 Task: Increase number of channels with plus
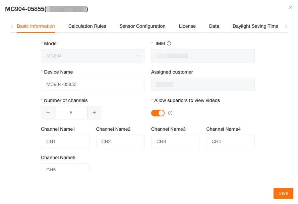pos(94,113)
